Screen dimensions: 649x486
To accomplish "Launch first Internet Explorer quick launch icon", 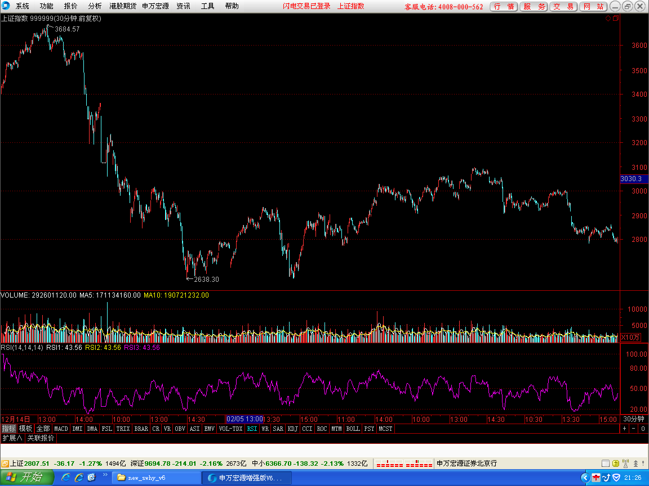I will 65,478.
